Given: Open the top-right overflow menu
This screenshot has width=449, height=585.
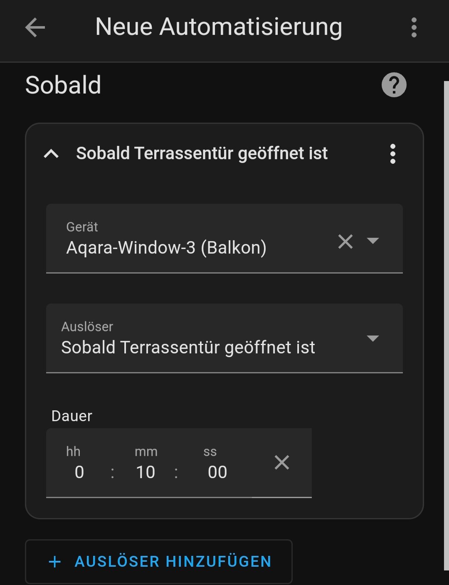Looking at the screenshot, I should tap(413, 28).
